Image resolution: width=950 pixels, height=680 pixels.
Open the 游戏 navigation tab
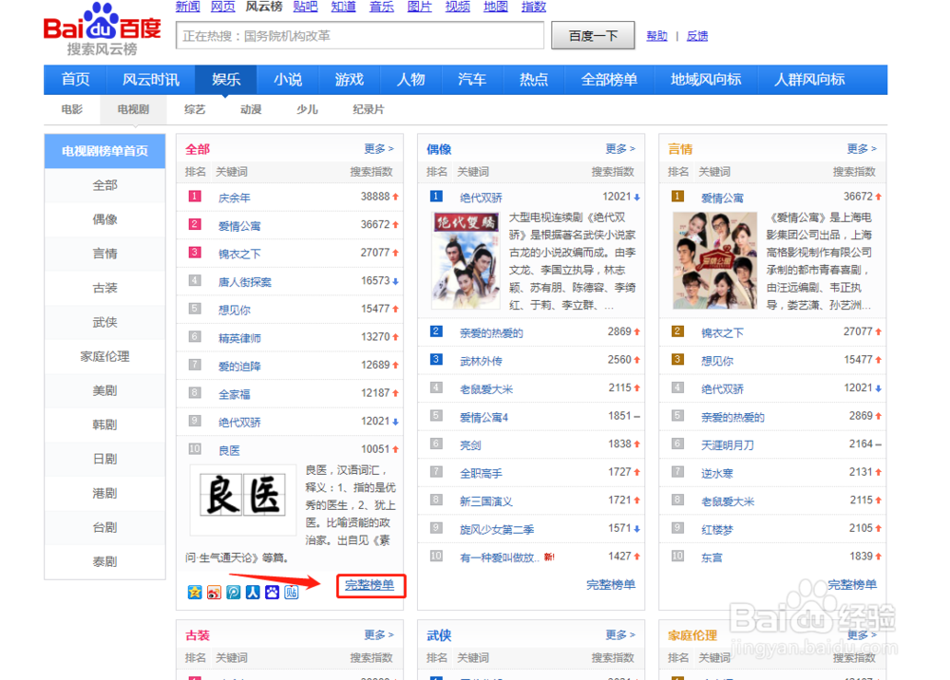point(349,80)
